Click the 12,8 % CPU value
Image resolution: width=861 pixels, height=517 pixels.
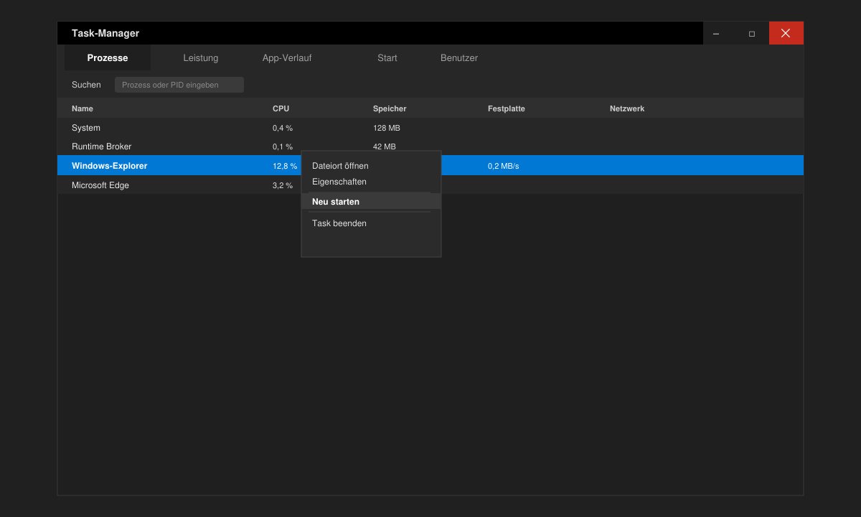pos(285,166)
